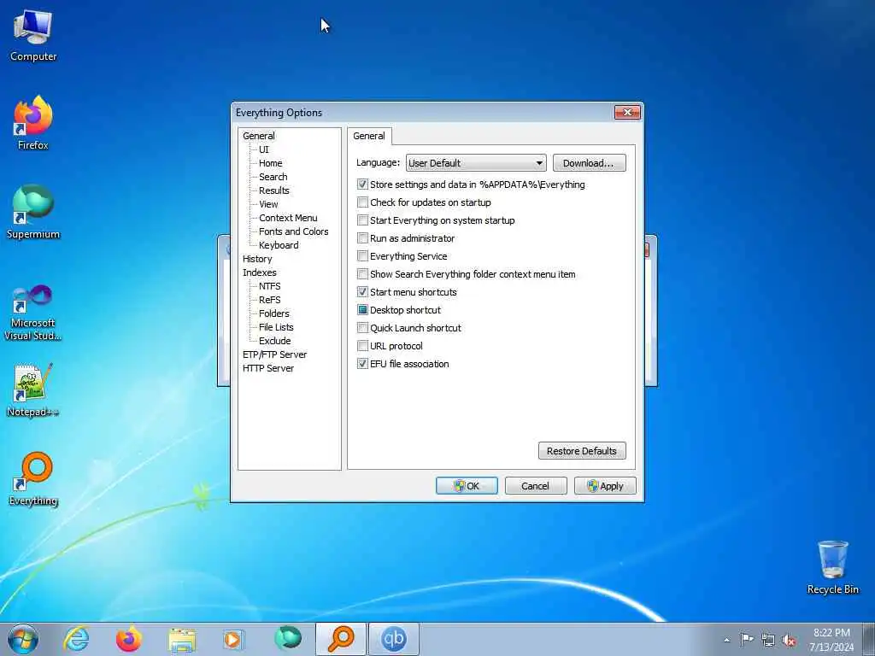Open the View options page

coord(268,204)
